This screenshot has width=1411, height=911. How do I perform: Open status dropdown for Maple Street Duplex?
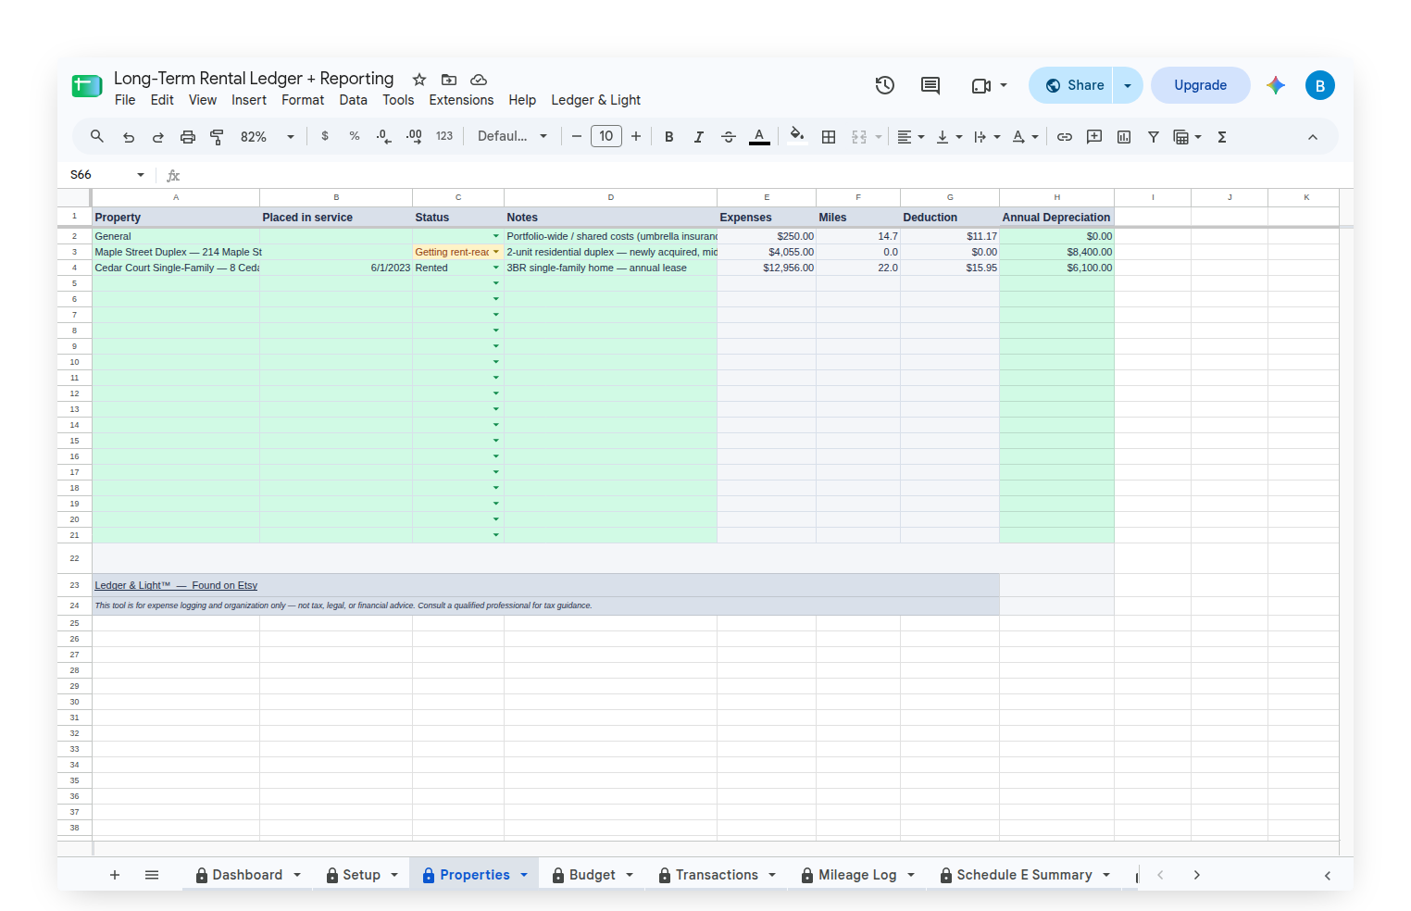click(496, 252)
